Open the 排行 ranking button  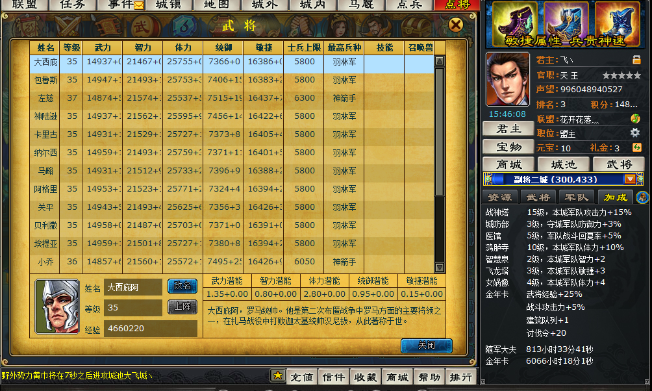point(461,377)
